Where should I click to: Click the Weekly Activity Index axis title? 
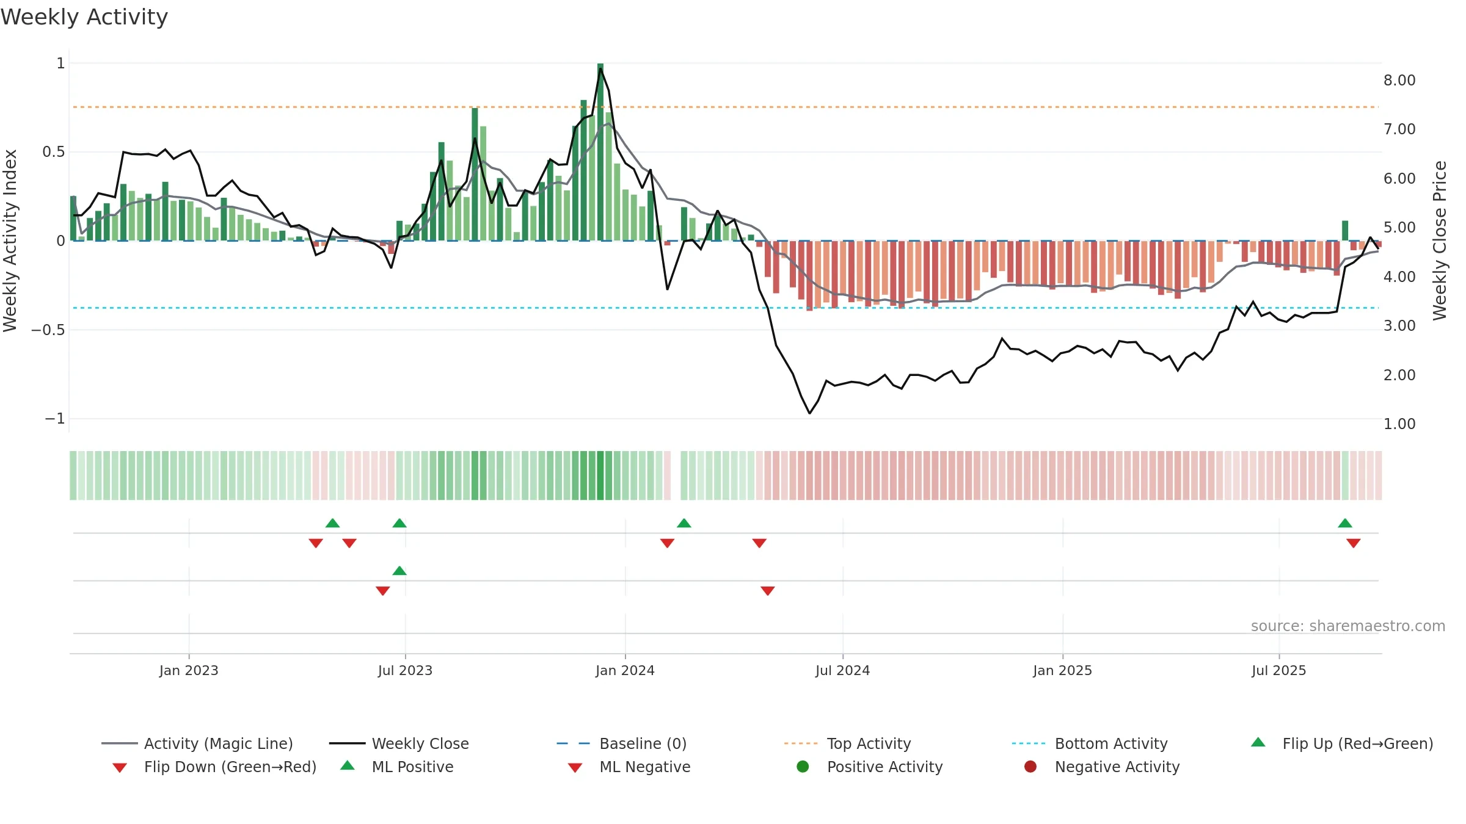tap(10, 240)
